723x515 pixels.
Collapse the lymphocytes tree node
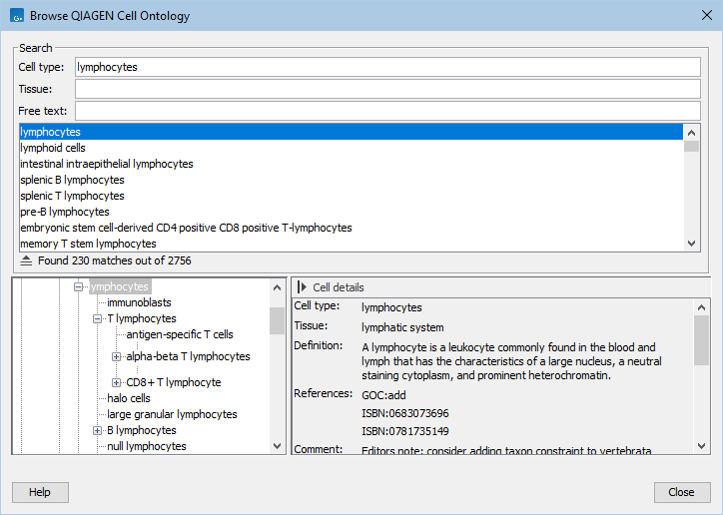(x=79, y=287)
